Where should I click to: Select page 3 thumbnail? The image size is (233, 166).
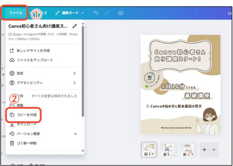[x=189, y=149]
